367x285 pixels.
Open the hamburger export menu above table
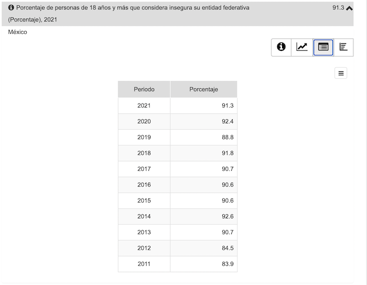point(341,73)
